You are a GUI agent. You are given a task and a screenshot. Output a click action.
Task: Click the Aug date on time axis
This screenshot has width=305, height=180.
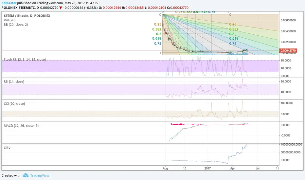tap(165, 168)
